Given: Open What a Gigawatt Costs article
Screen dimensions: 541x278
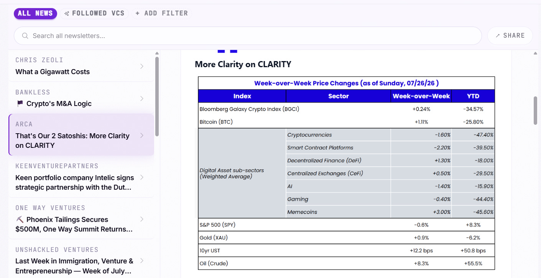Looking at the screenshot, I should point(53,72).
